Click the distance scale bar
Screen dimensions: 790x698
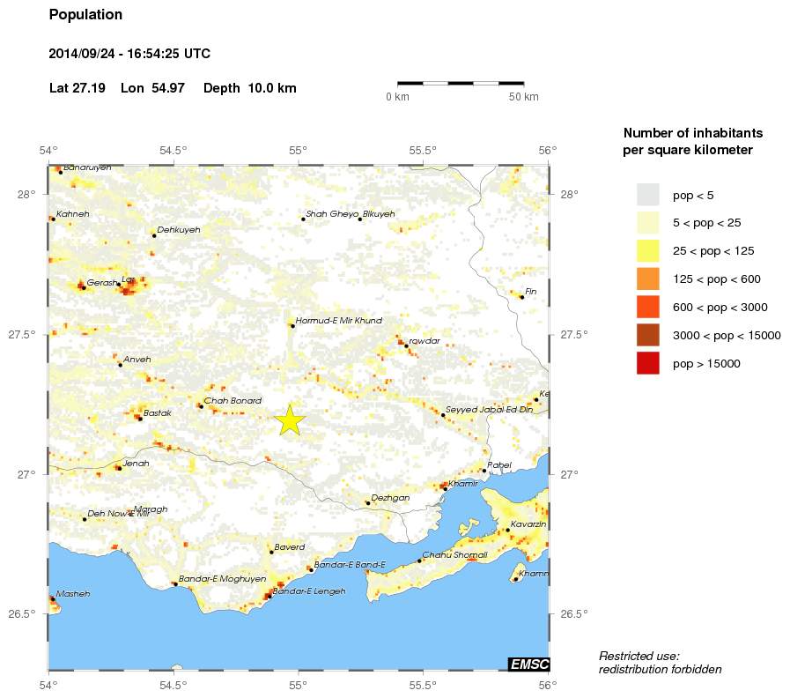461,83
